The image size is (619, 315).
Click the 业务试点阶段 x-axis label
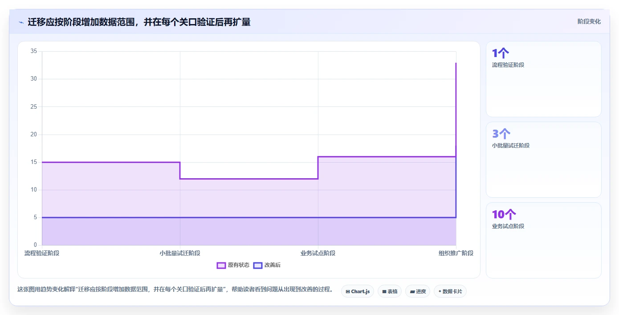(x=318, y=253)
